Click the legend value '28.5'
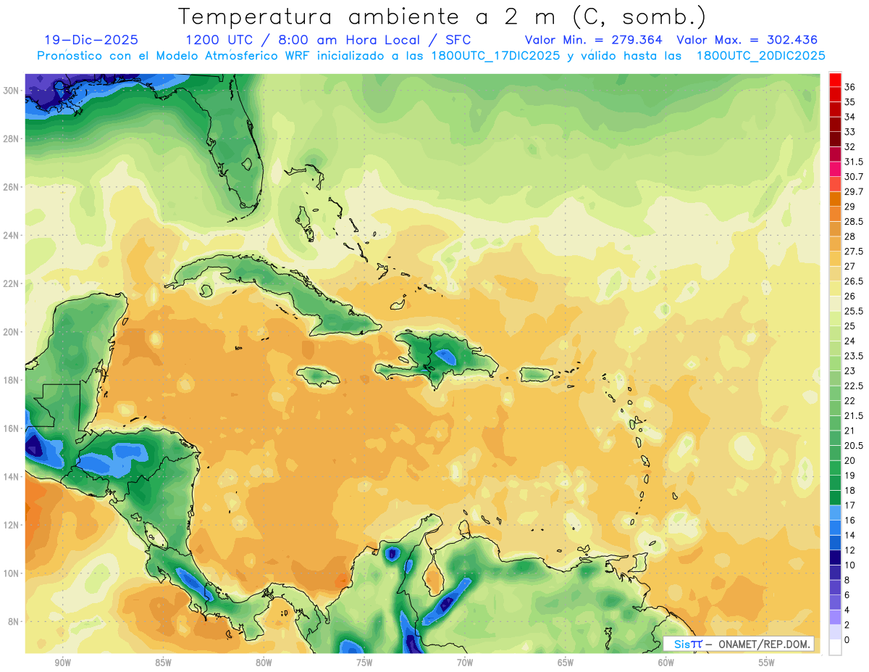 854,221
